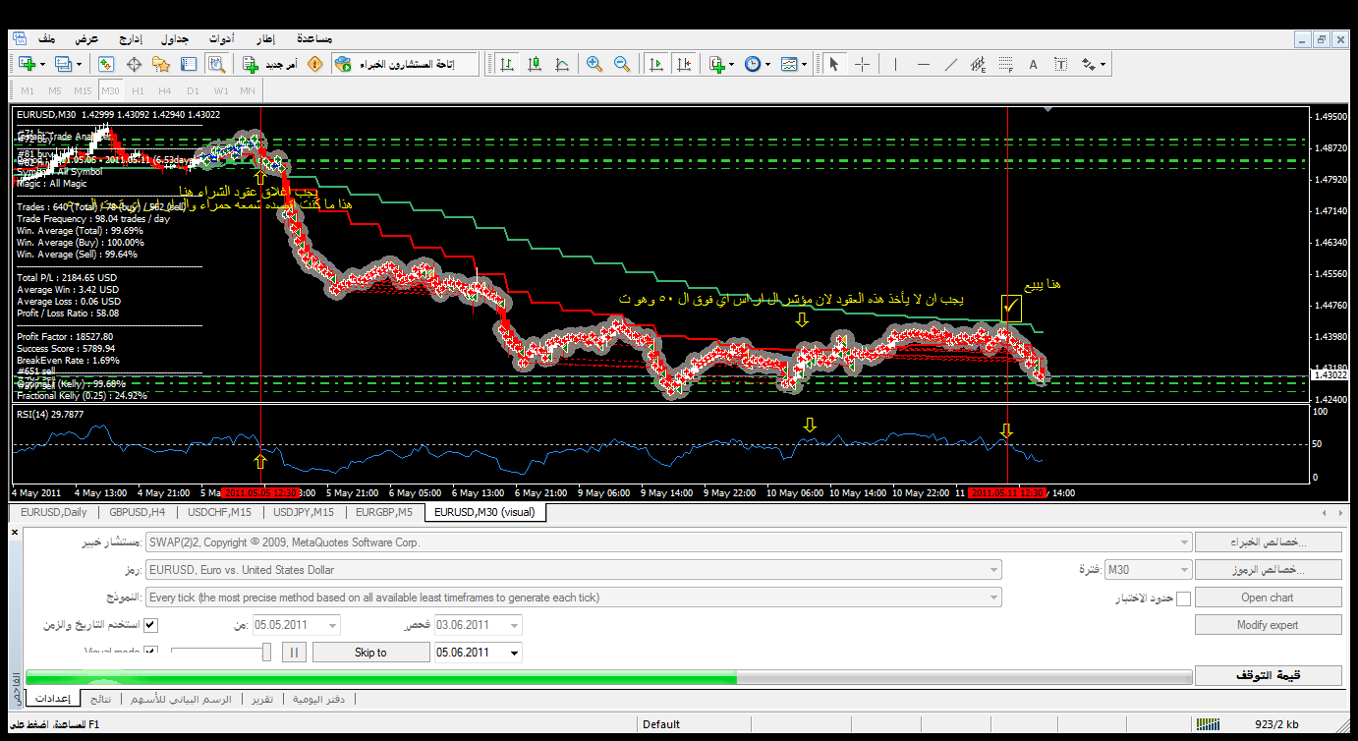Switch timeframe to H1
This screenshot has width=1358, height=741.
coord(138,90)
